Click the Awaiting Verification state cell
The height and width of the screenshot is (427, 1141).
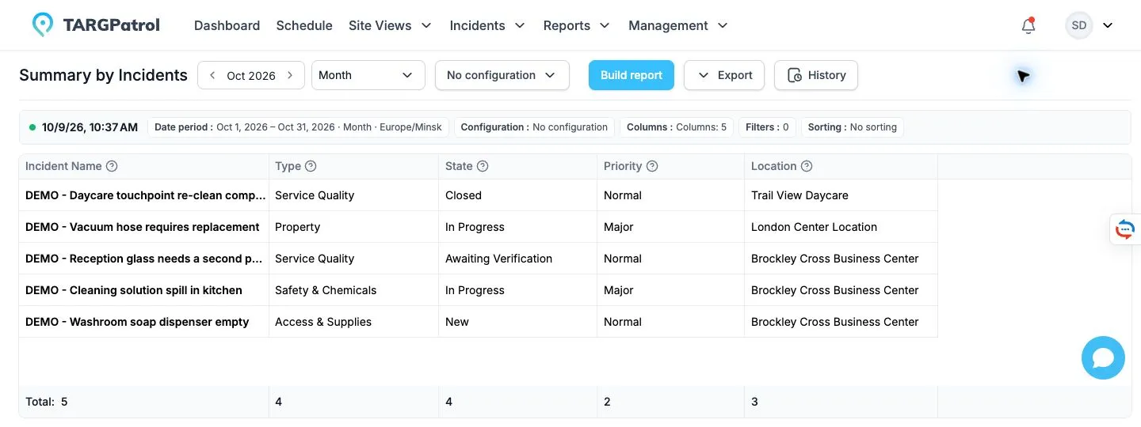coord(517,259)
